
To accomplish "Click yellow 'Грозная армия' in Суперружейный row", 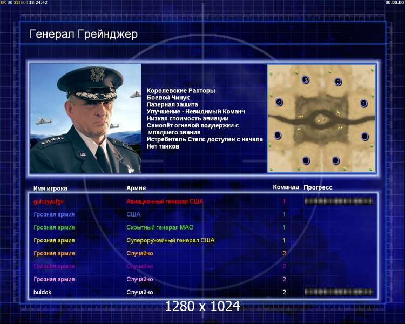I will point(54,240).
